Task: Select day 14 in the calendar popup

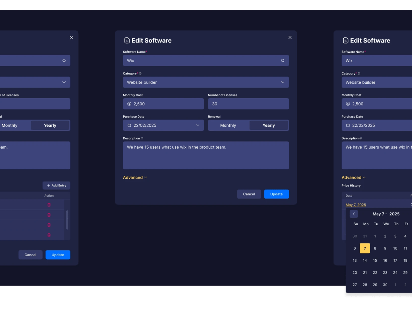Action: click(365, 260)
